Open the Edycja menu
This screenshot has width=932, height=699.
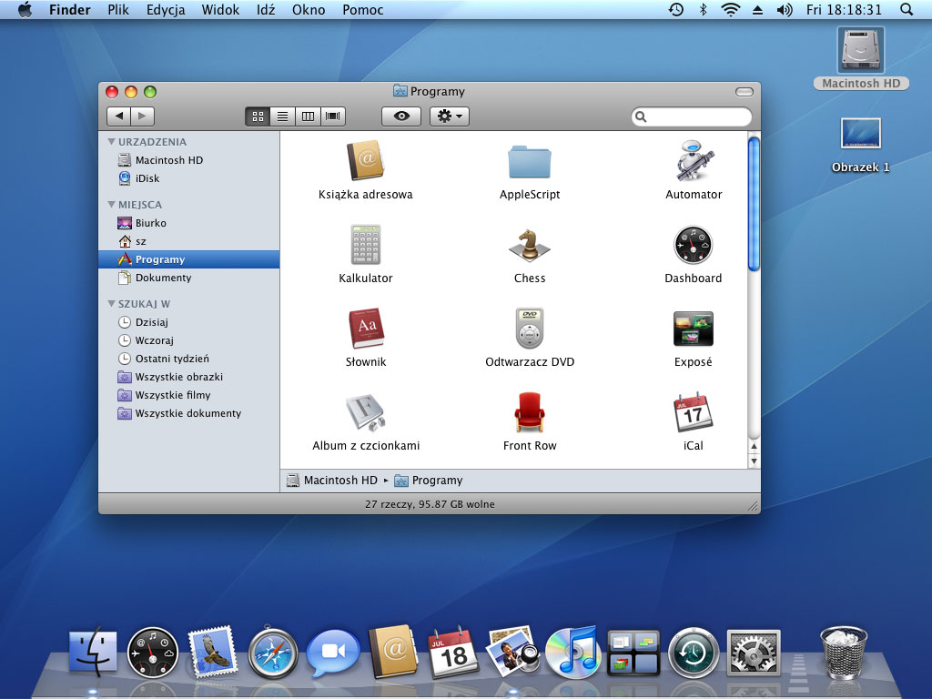pos(166,10)
